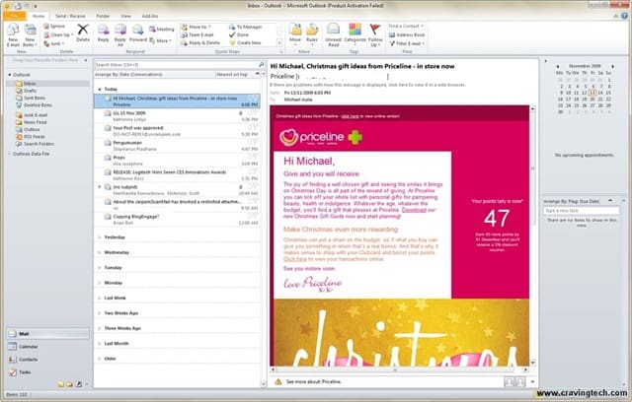Click 'click here' to view online version
The height and width of the screenshot is (402, 632).
350,116
